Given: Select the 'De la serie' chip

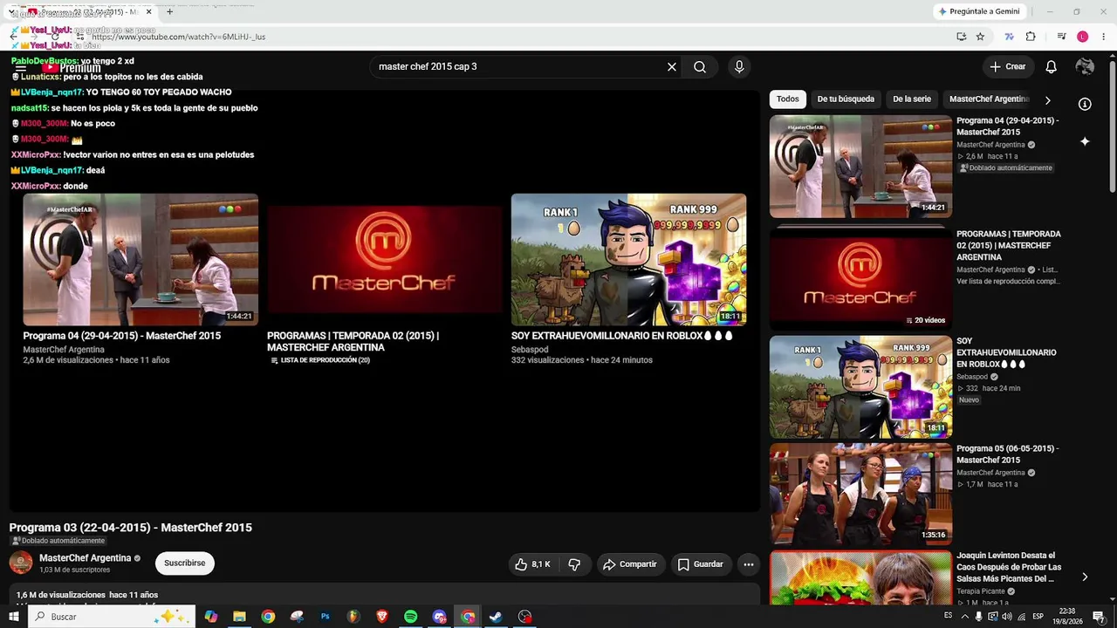Looking at the screenshot, I should click(x=912, y=99).
